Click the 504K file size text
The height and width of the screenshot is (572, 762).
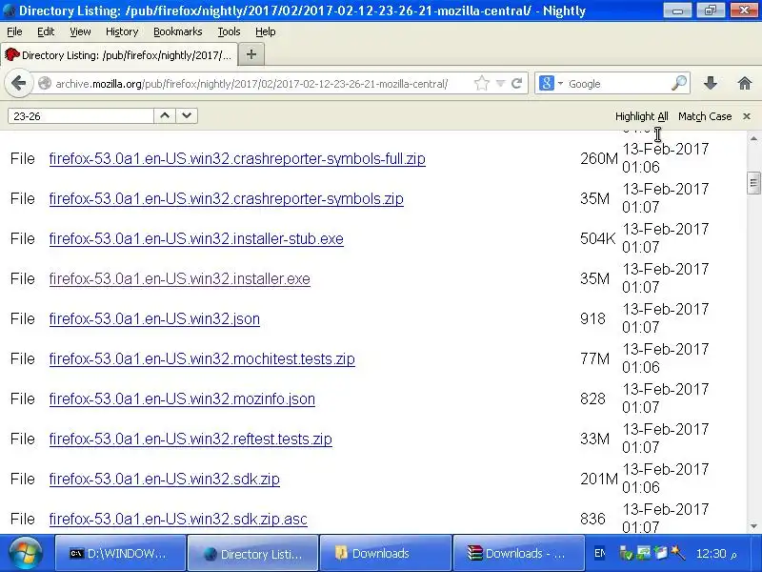(598, 239)
